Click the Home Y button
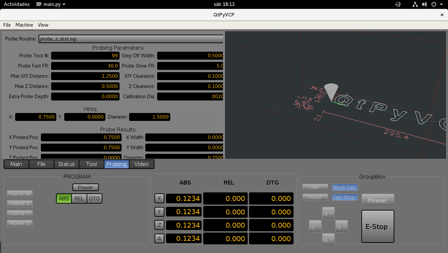Viewport: 448px width, 253px height. (20, 214)
